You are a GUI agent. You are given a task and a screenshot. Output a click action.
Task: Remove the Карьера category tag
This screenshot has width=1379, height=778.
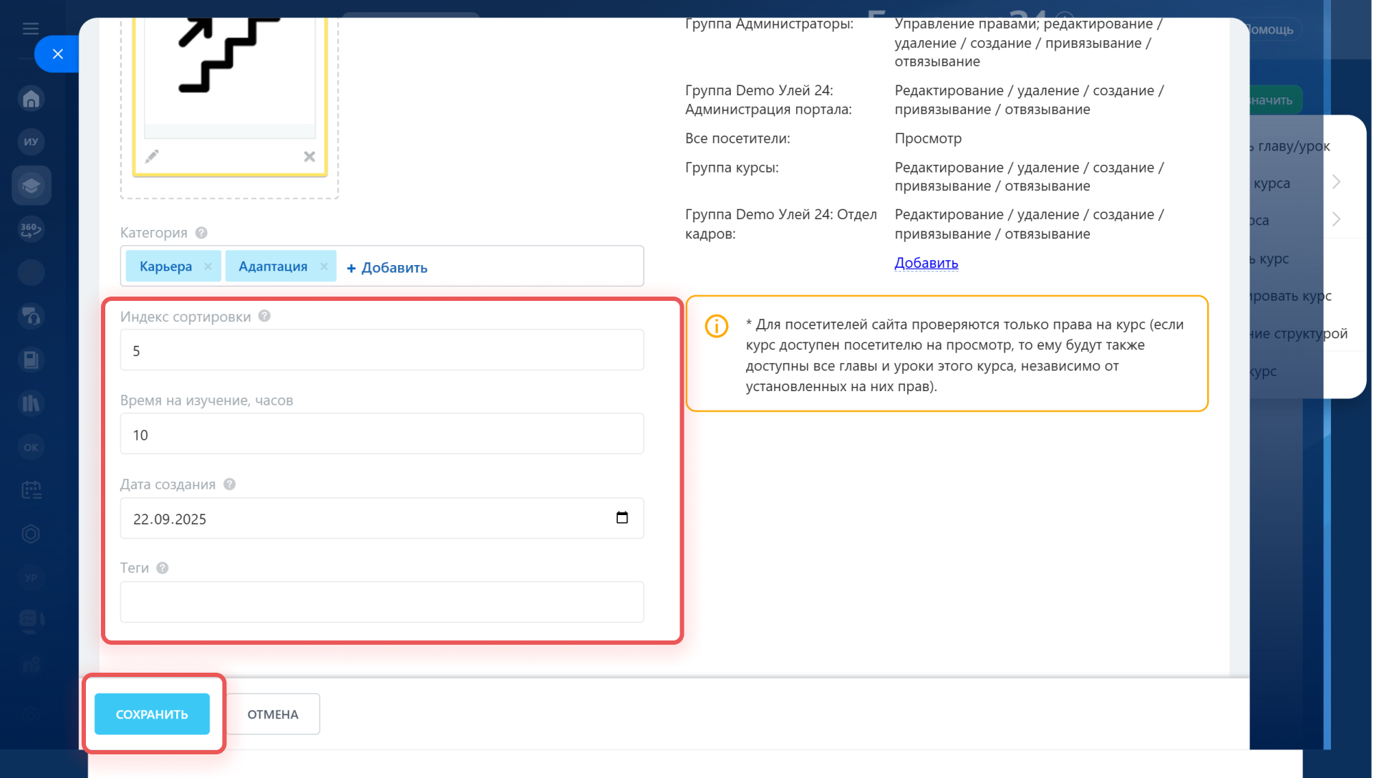coord(208,266)
